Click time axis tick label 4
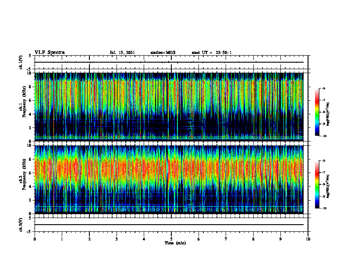 tap(144, 239)
